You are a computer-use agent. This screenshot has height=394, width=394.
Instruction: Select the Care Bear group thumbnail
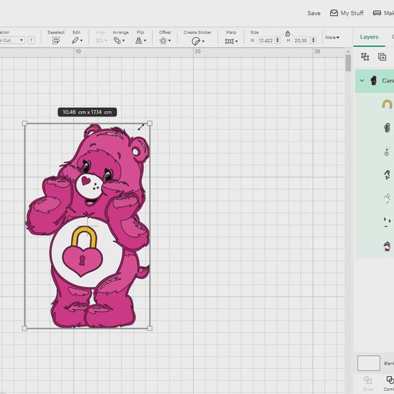click(373, 81)
